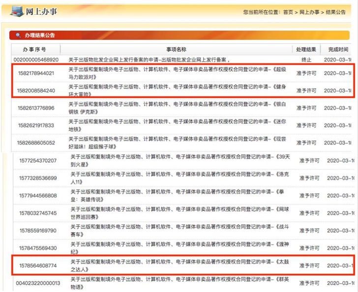
Task: Click the completion date in row 1578559169790
Action: pos(340,231)
